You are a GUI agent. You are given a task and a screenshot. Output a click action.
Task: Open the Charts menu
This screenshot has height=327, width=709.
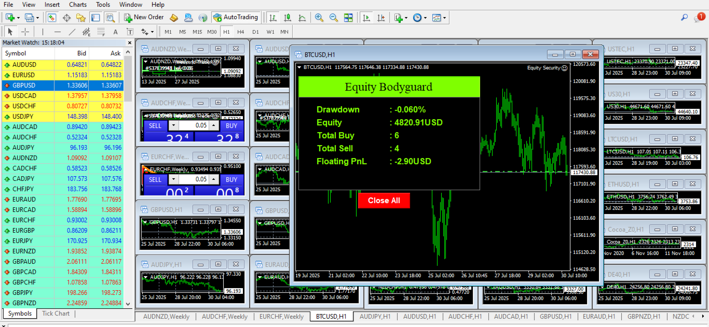pos(77,5)
